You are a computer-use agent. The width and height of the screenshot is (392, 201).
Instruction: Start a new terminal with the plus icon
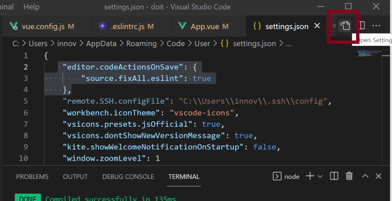point(310,176)
